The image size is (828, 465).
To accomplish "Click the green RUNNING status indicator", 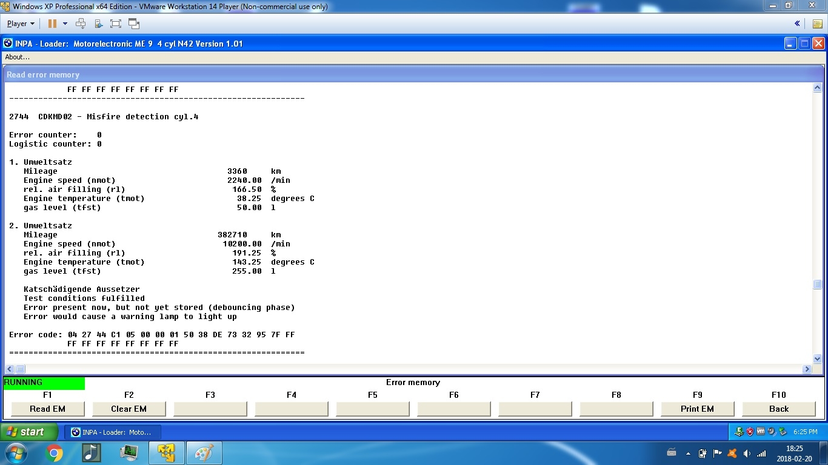I will tap(44, 383).
